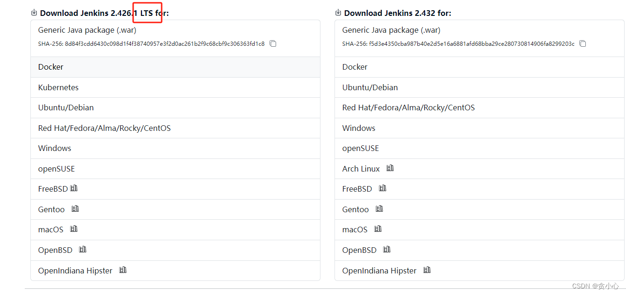The image size is (626, 294).
Task: Open OpenIndiana Hipster under Jenkins 2.432 downloads
Action: pos(479,271)
